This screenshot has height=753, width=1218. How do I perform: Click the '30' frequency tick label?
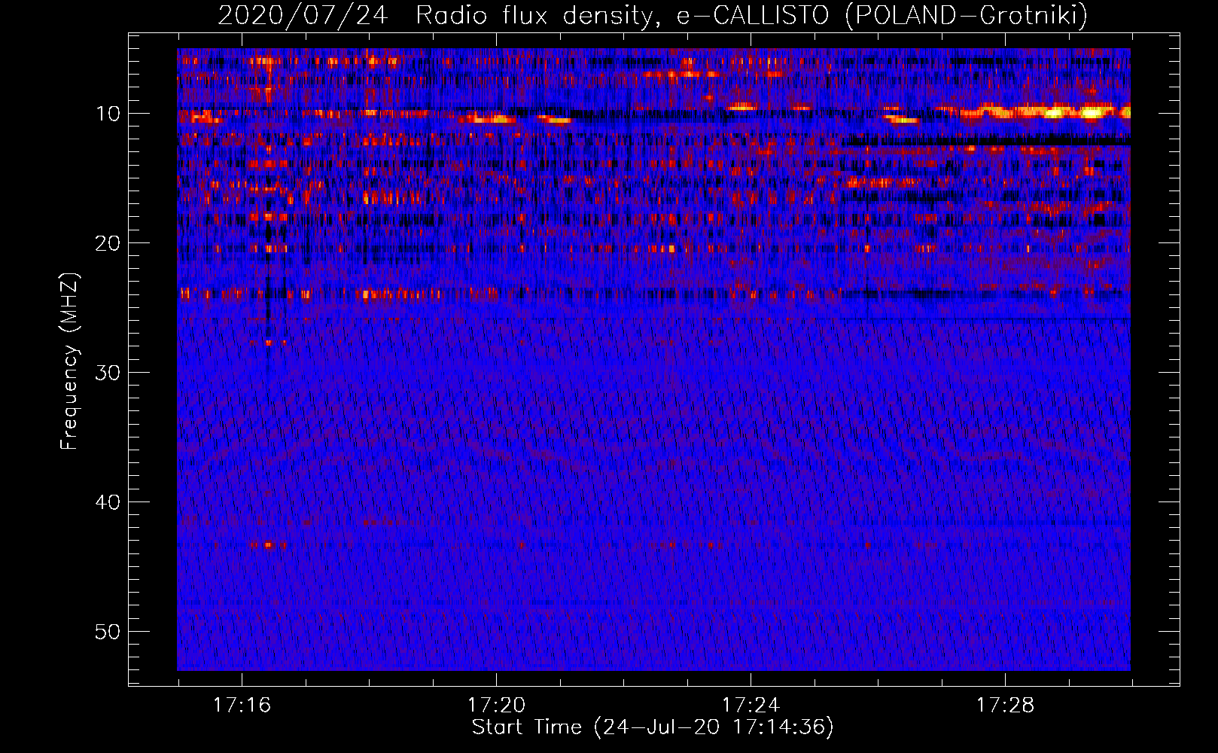click(x=108, y=373)
